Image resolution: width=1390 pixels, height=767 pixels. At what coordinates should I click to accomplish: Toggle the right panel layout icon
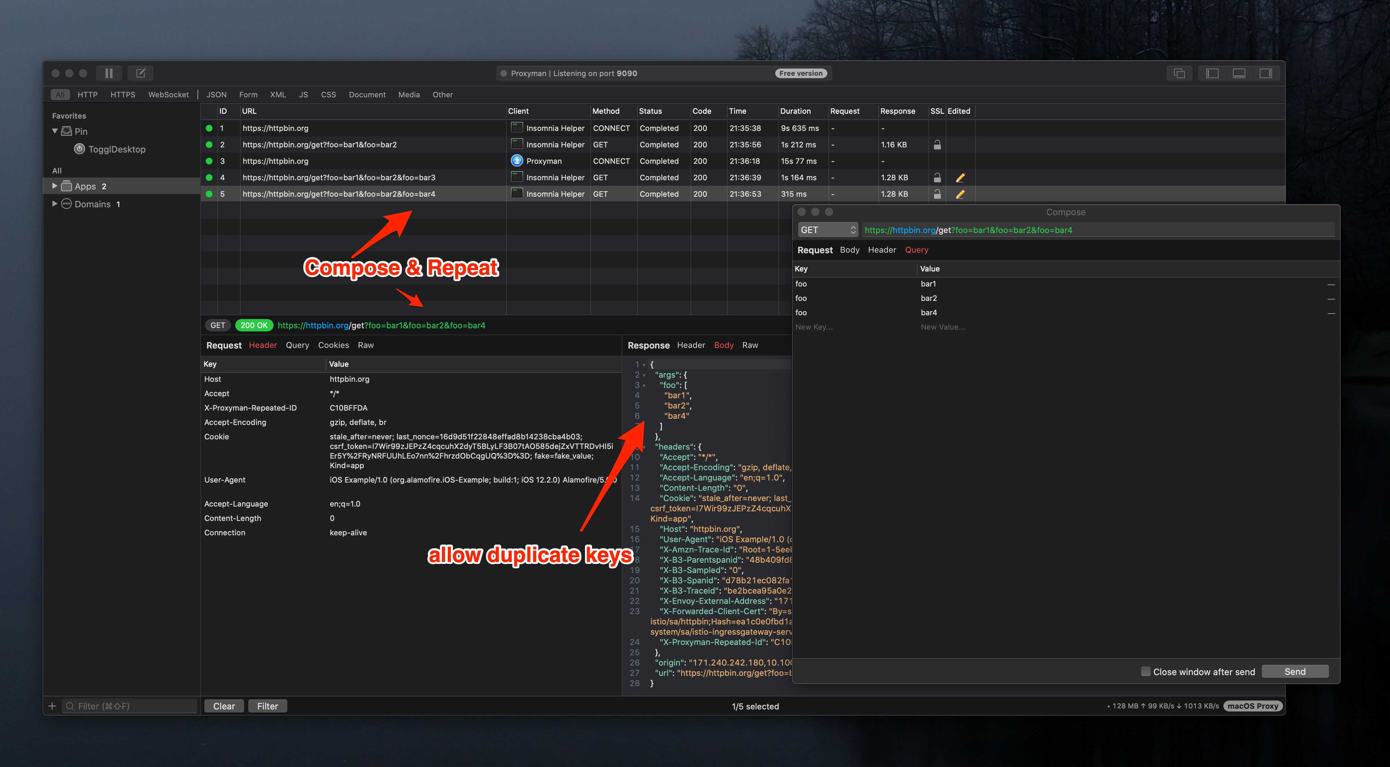pyautogui.click(x=1265, y=73)
